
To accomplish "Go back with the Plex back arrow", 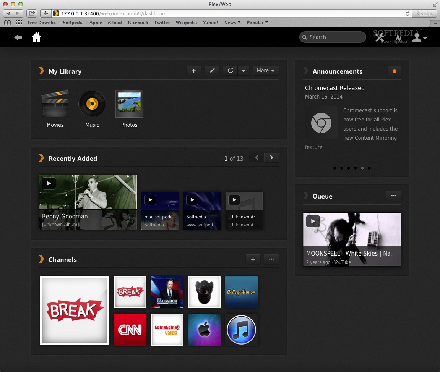I will pos(18,37).
